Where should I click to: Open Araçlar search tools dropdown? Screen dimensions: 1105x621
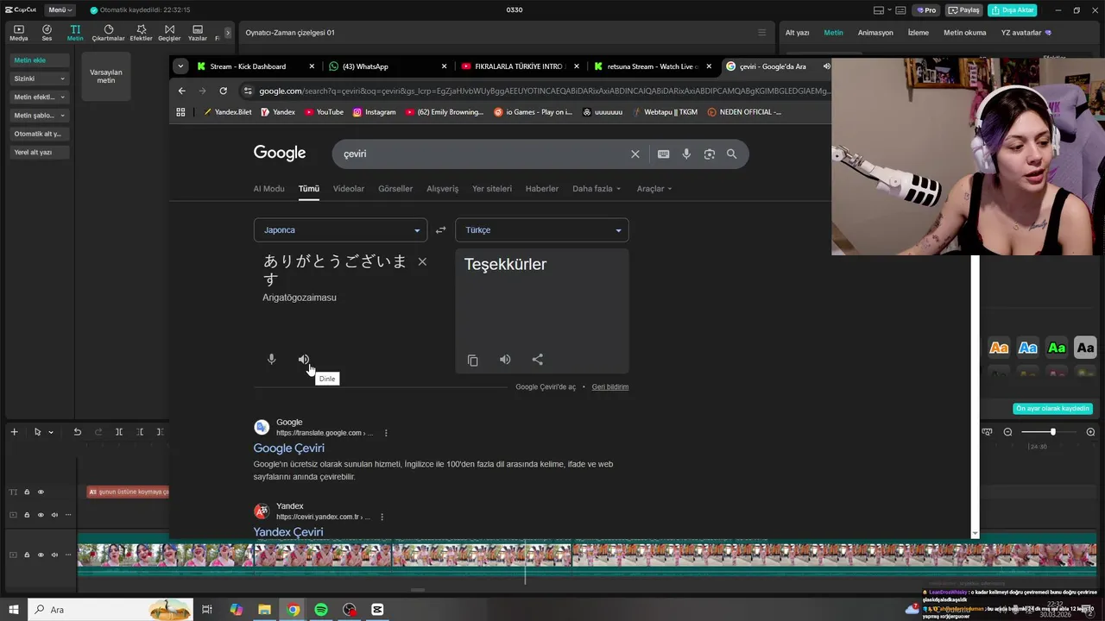click(x=654, y=189)
